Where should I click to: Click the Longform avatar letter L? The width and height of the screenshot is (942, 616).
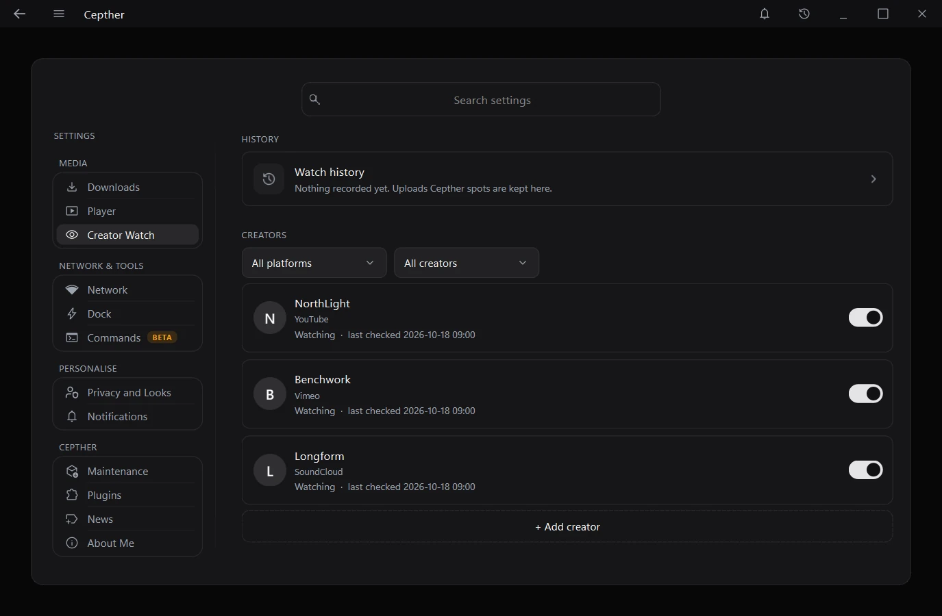[270, 471]
